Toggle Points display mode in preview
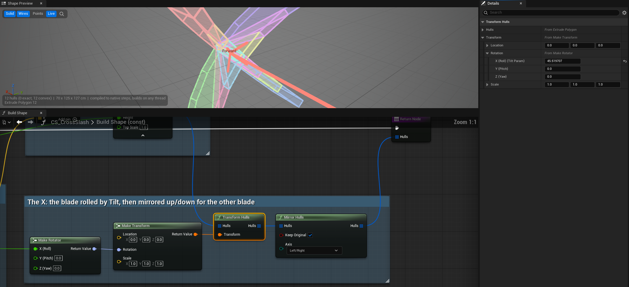The width and height of the screenshot is (629, 287). pos(38,14)
